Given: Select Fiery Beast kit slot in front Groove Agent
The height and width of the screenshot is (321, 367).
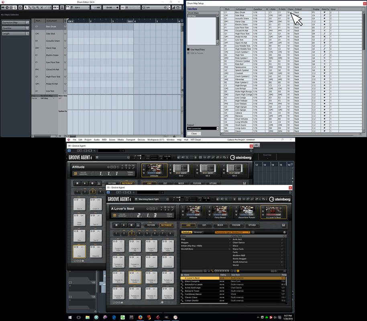Looking at the screenshot, I should click(220, 212).
